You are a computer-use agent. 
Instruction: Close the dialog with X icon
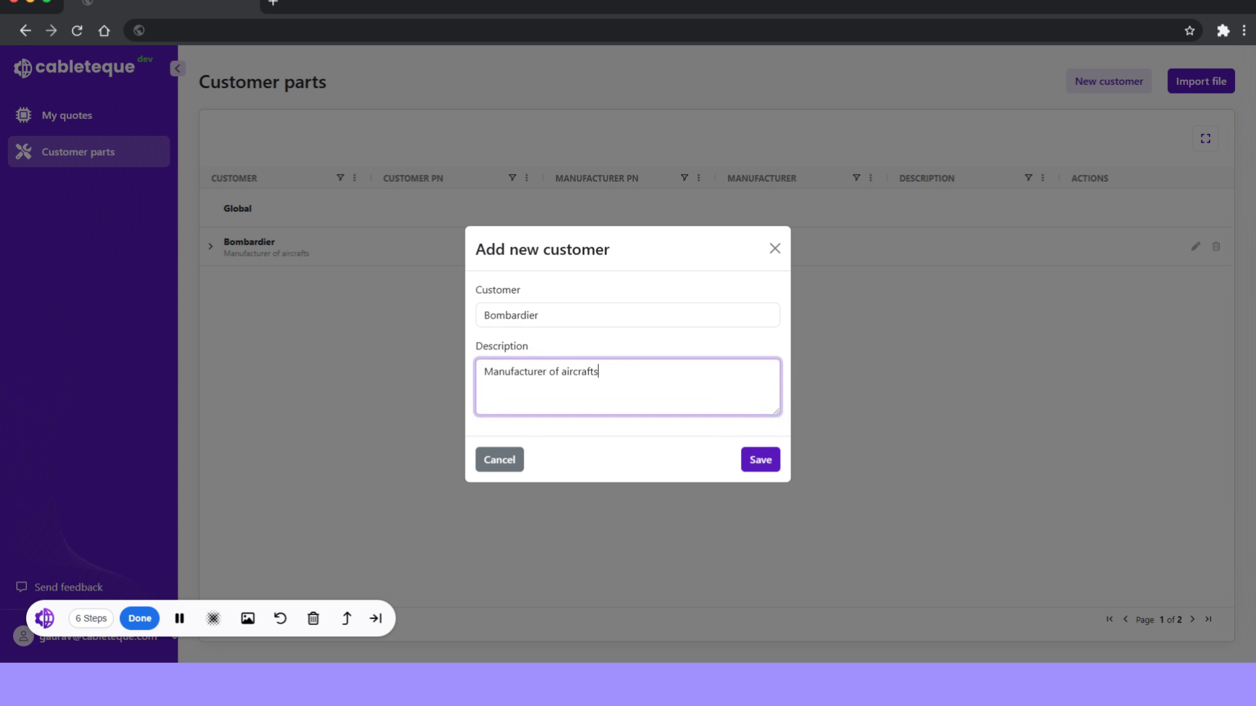point(775,248)
